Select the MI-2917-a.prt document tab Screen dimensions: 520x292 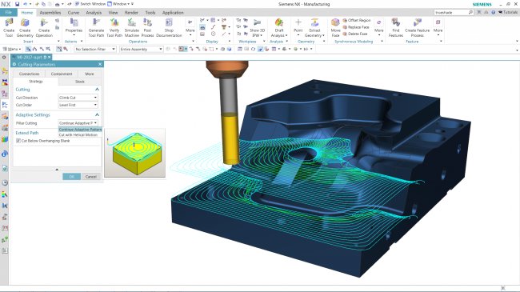click(31, 57)
